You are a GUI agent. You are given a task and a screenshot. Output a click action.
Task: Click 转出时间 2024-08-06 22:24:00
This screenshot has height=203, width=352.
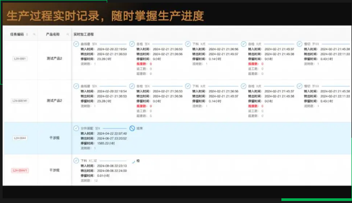[104, 171]
